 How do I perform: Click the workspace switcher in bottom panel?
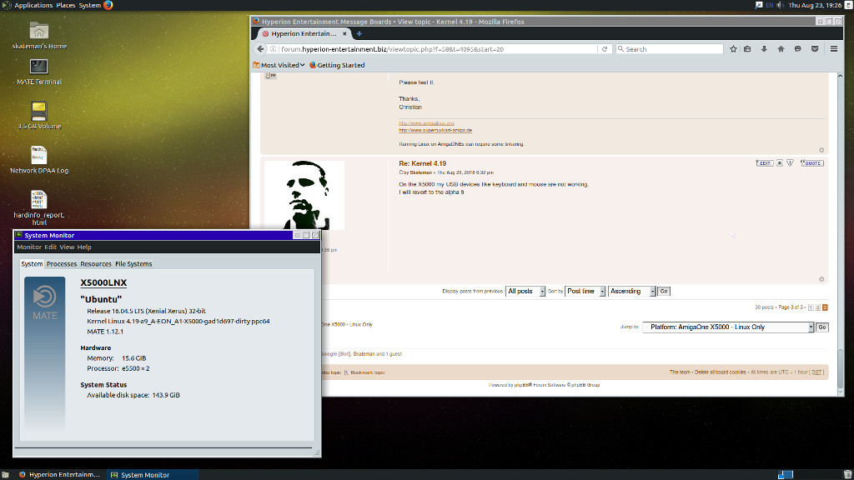(785, 474)
